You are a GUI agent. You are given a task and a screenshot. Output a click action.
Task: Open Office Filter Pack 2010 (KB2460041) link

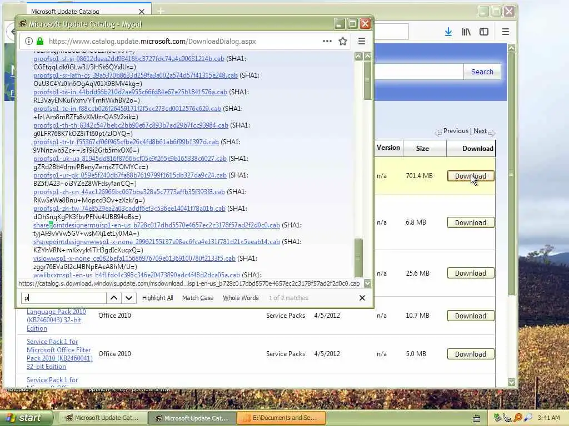point(59,354)
